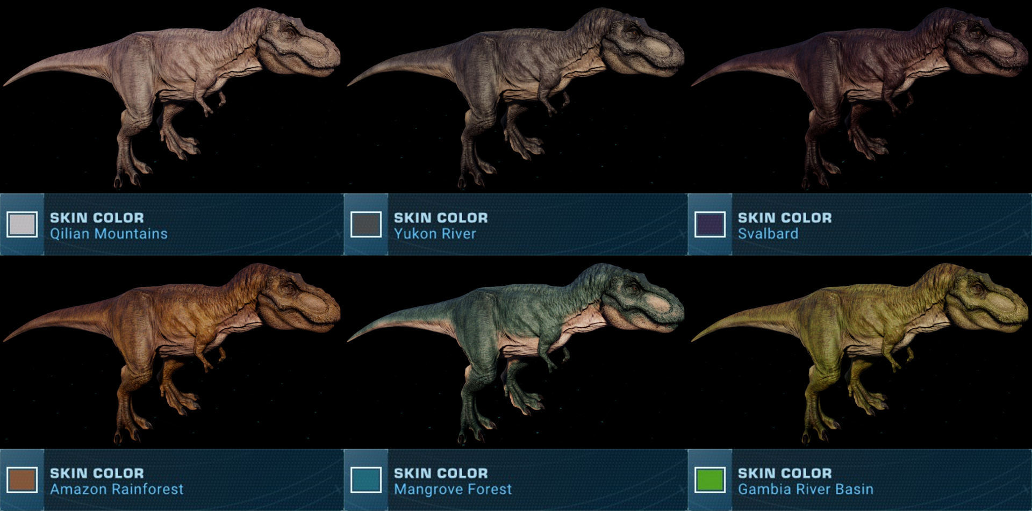This screenshot has width=1032, height=511.
Task: Select the Svalbard purple color swatch
Action: point(710,224)
